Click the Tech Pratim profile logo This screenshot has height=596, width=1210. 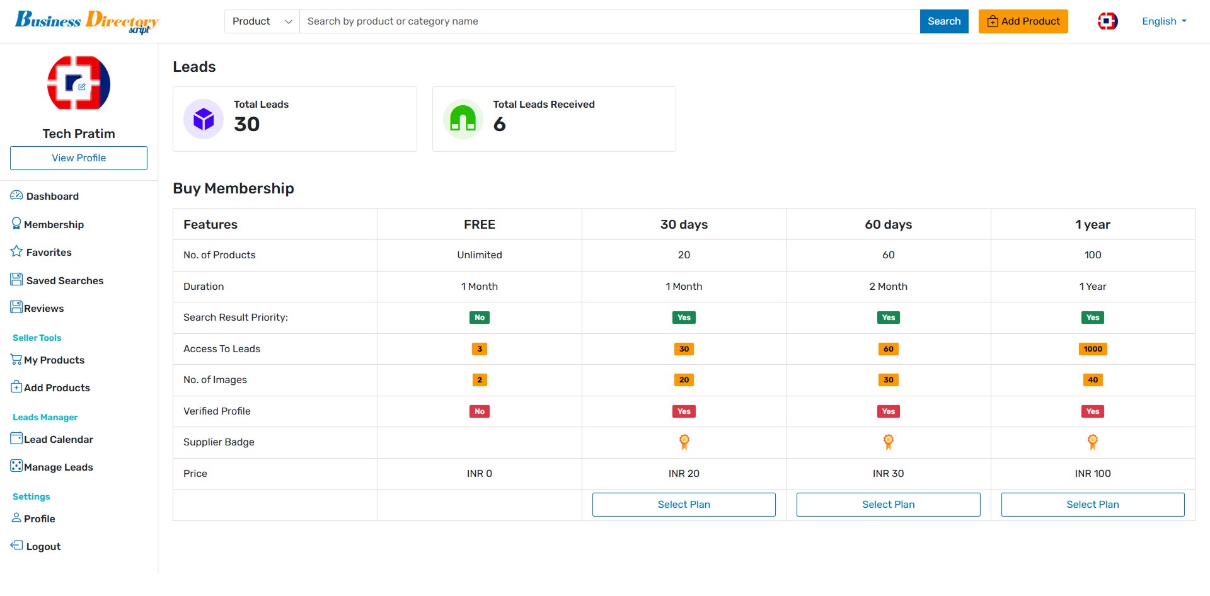pos(78,83)
